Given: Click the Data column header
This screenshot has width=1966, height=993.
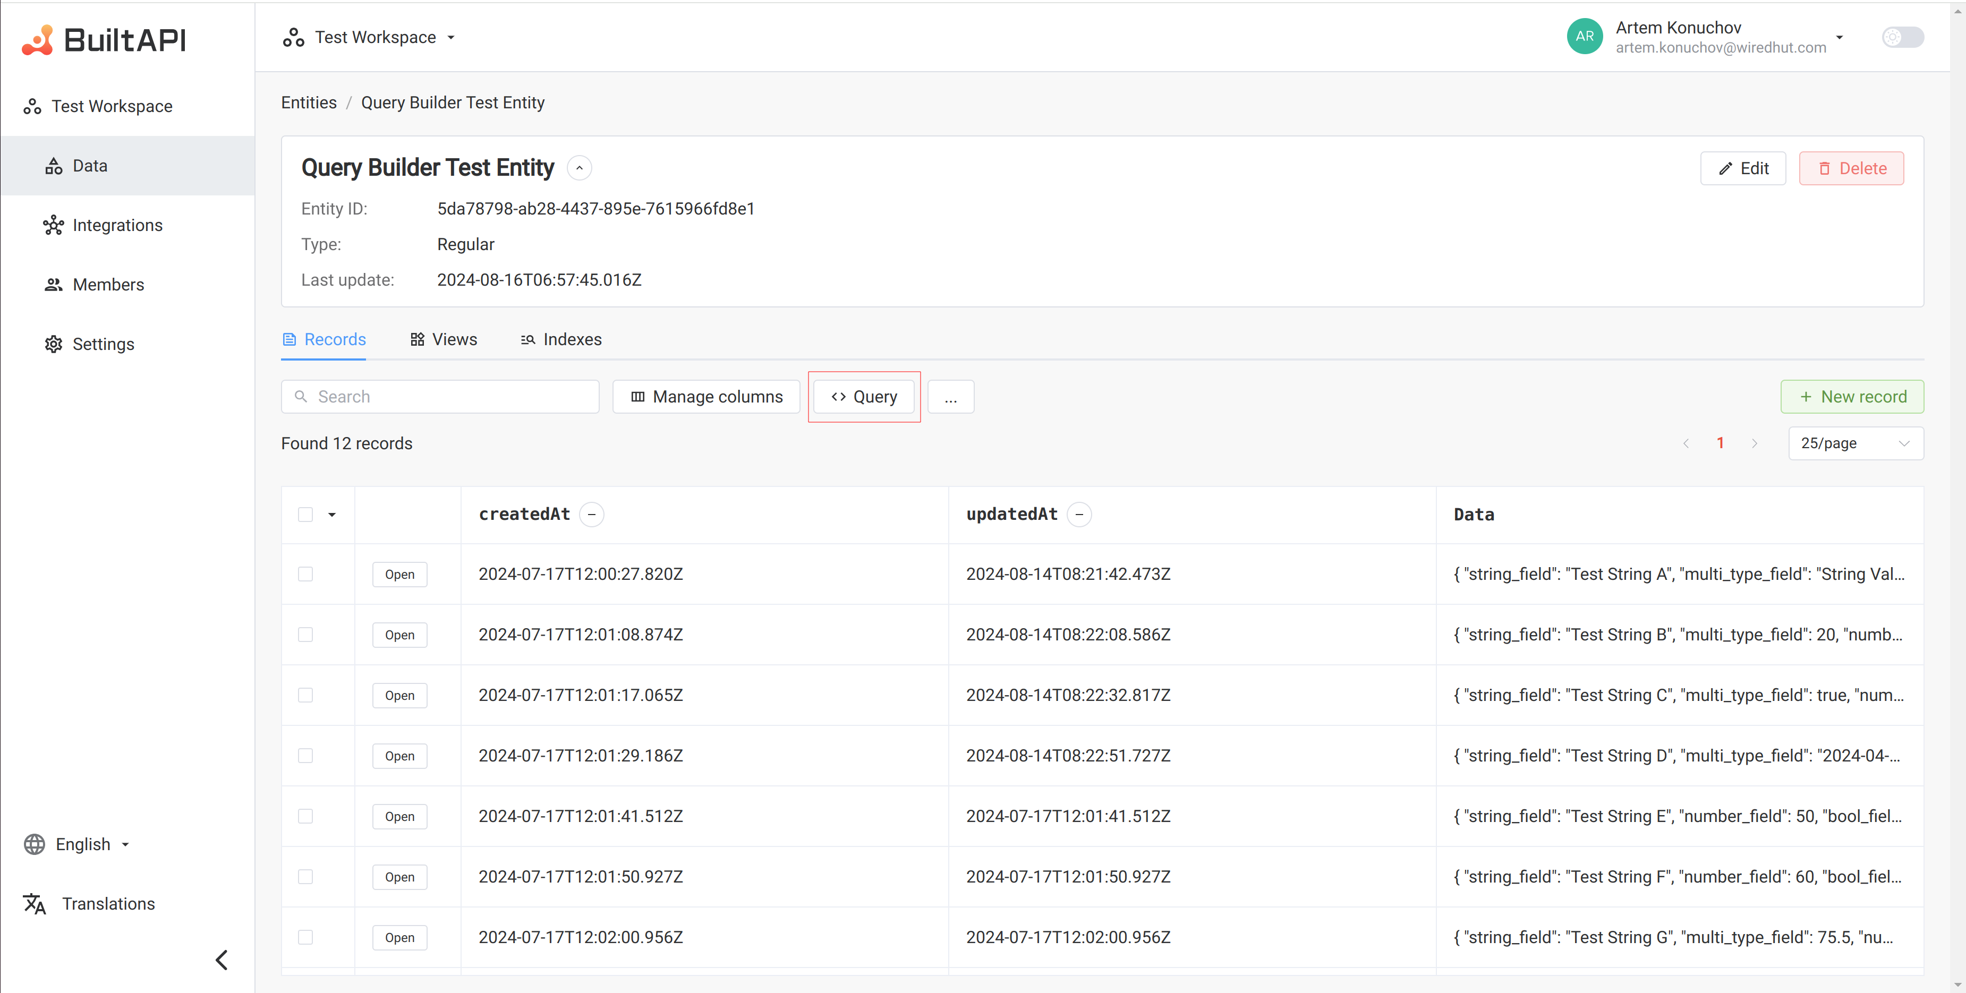Looking at the screenshot, I should (x=1474, y=515).
